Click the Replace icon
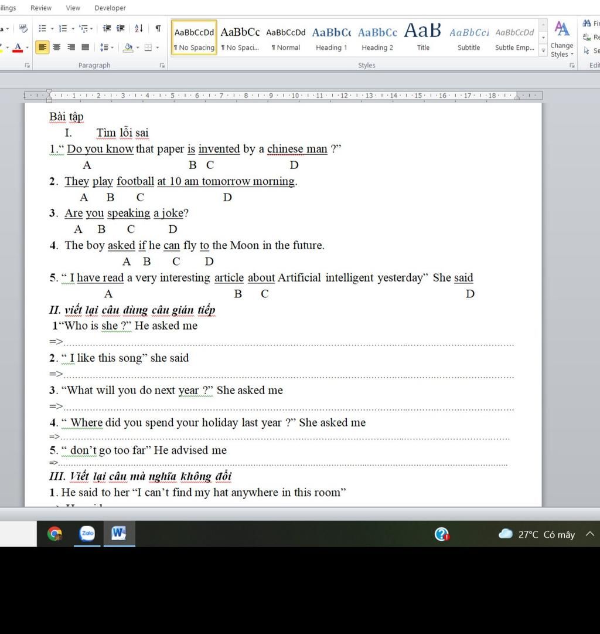The height and width of the screenshot is (634, 600). (587, 37)
